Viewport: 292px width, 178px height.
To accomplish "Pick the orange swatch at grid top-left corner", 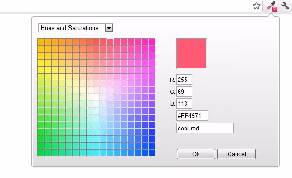I will (x=41, y=42).
